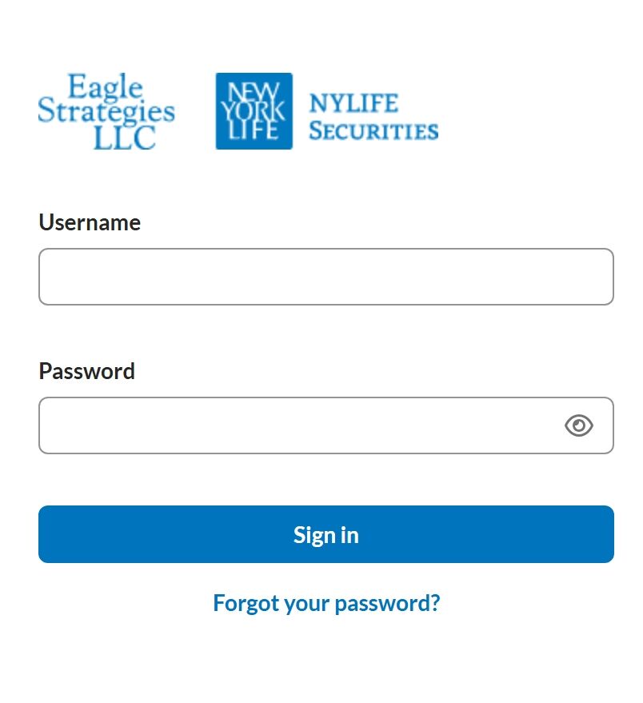Click the Password field label
The image size is (643, 703).
pyautogui.click(x=86, y=371)
